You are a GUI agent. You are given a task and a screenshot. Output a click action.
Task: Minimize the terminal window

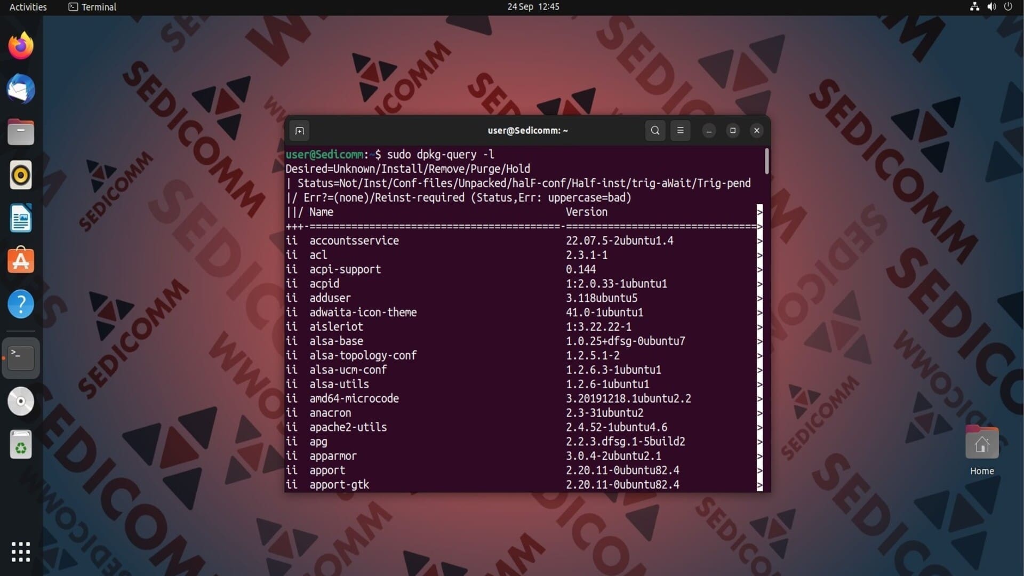click(x=709, y=131)
